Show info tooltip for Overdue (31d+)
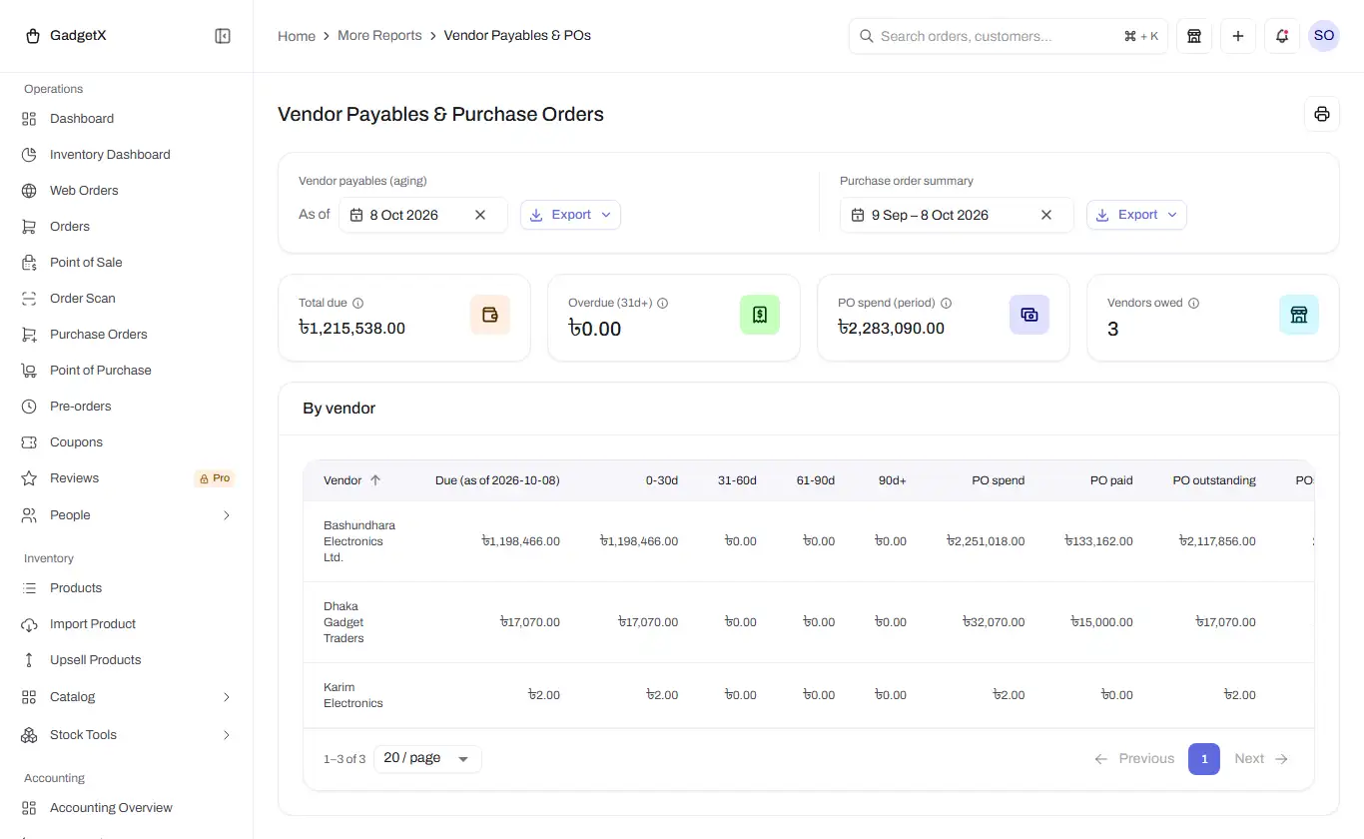 click(662, 303)
